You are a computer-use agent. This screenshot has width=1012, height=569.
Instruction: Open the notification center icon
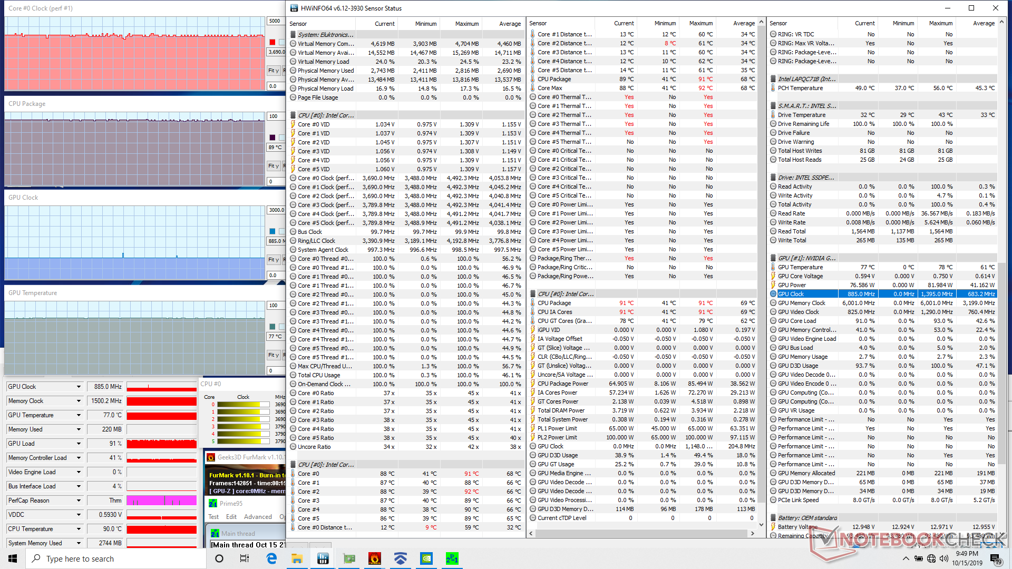pos(996,558)
